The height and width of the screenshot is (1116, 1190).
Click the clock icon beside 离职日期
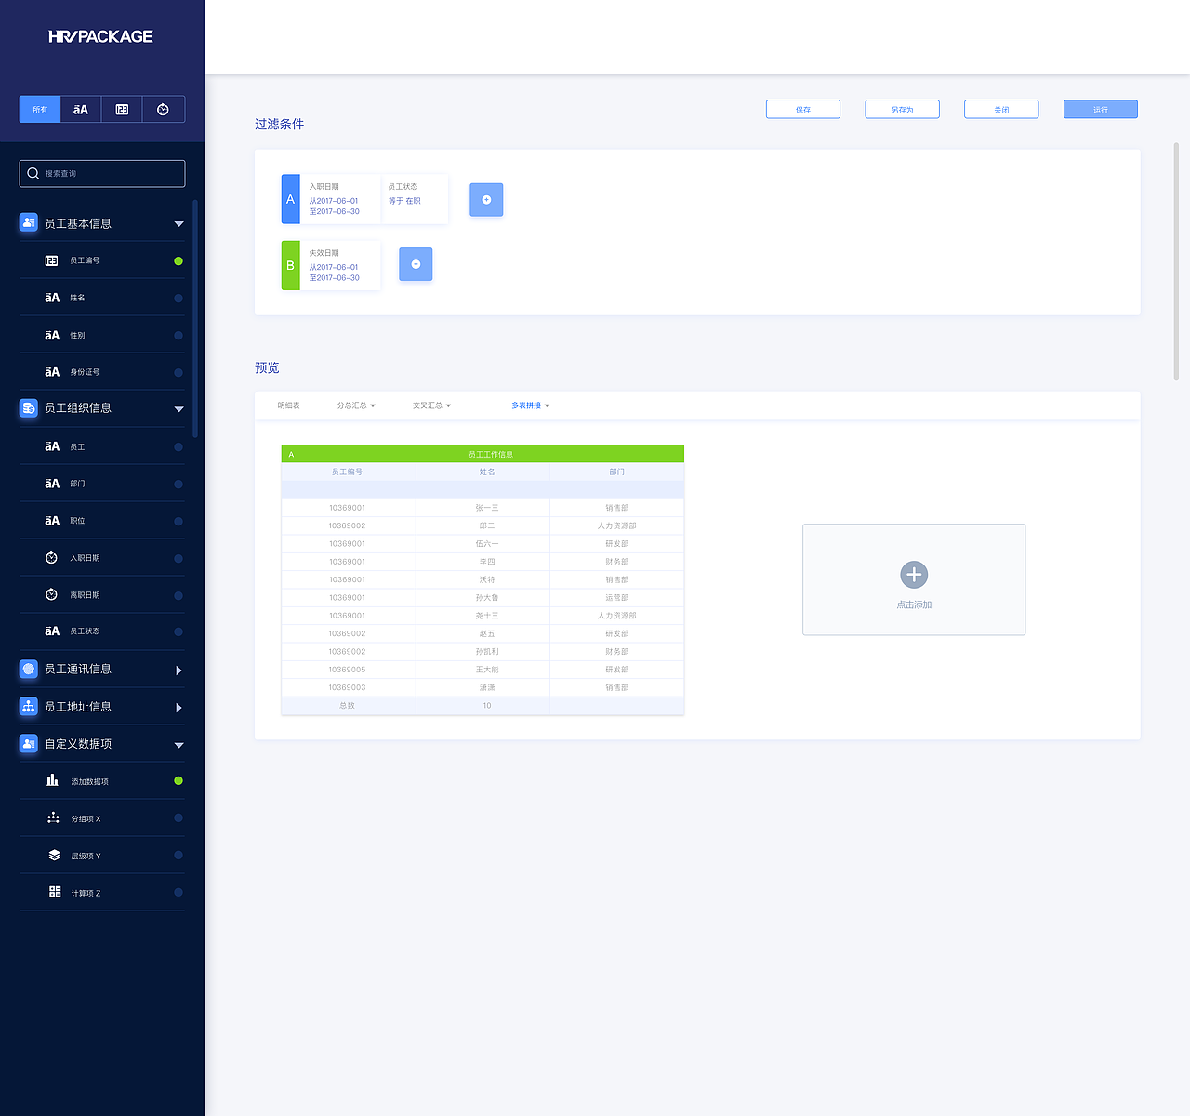(52, 595)
